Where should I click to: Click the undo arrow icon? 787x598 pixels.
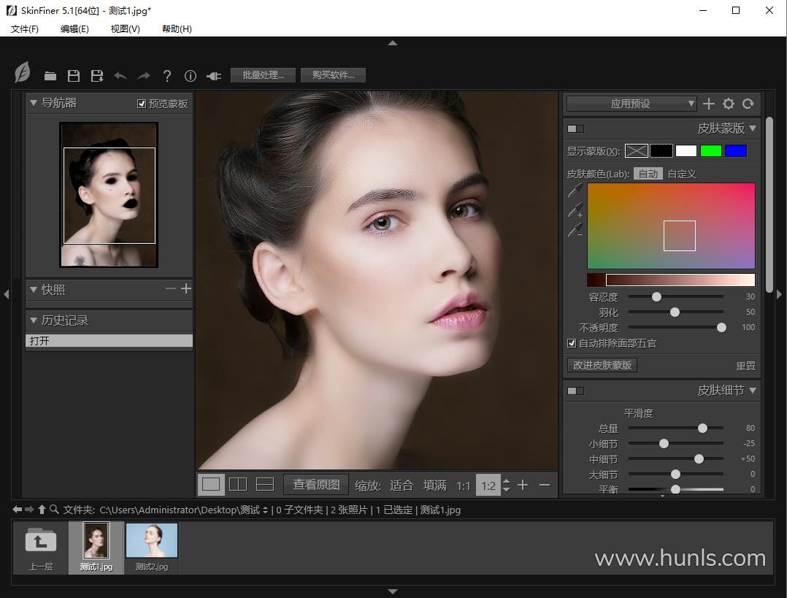tap(120, 76)
